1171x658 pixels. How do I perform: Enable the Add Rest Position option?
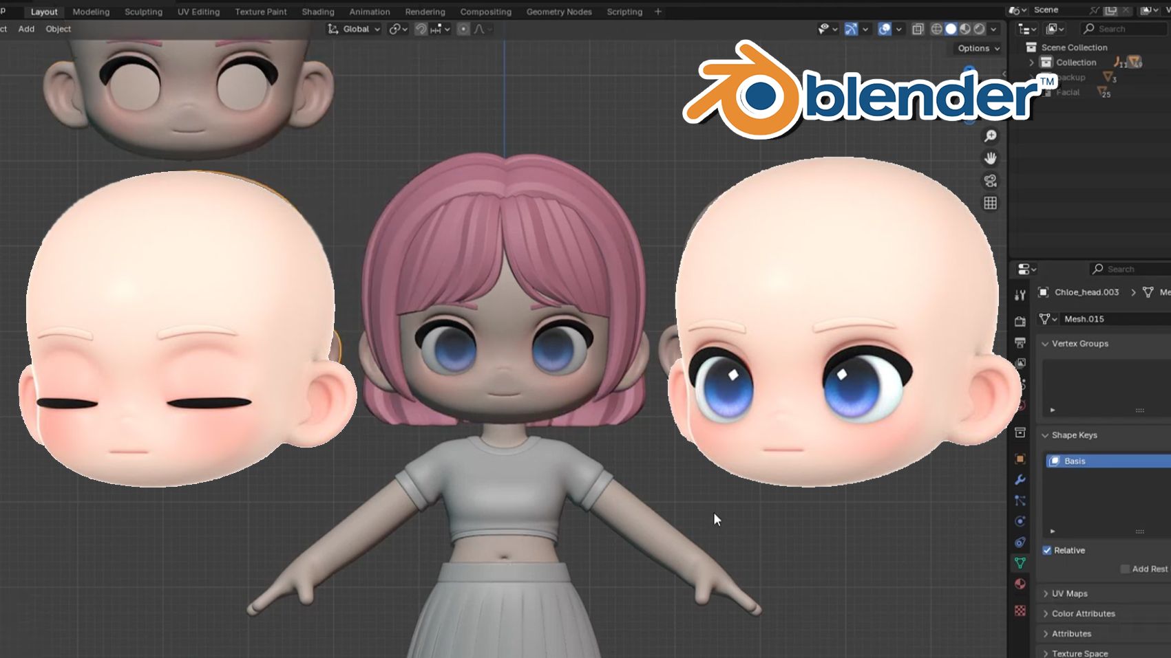coord(1125,569)
